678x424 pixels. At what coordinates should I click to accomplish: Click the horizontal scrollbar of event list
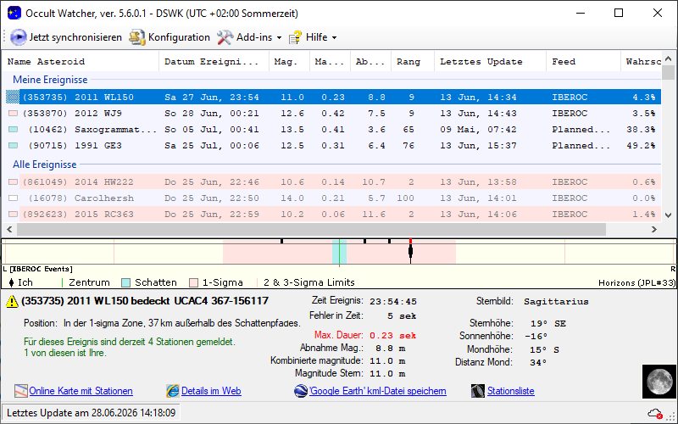coord(311,229)
